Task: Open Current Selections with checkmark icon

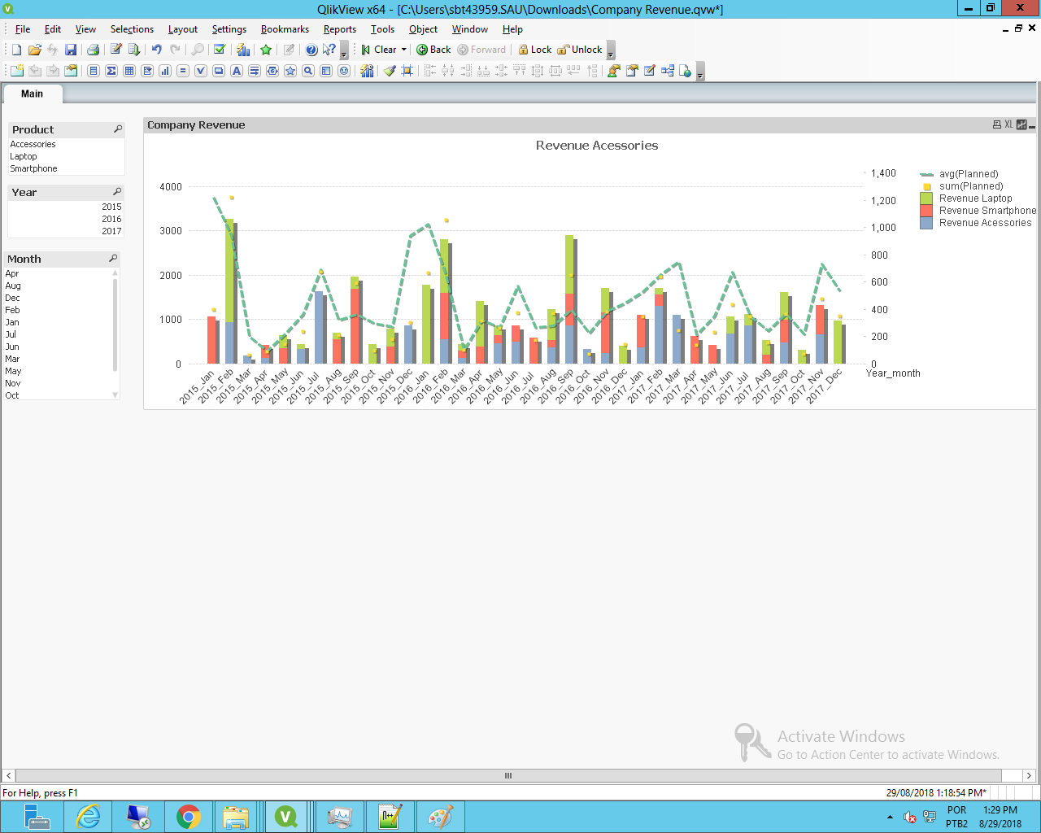Action: pos(220,50)
